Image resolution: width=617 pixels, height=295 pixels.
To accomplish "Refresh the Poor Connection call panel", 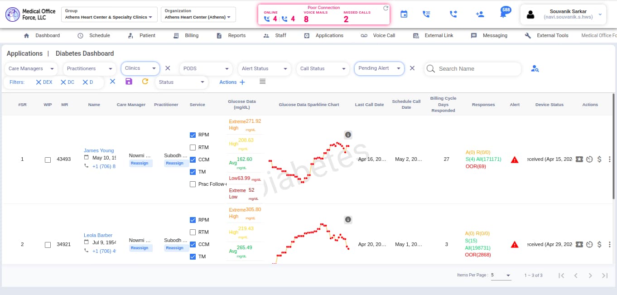I will (386, 8).
